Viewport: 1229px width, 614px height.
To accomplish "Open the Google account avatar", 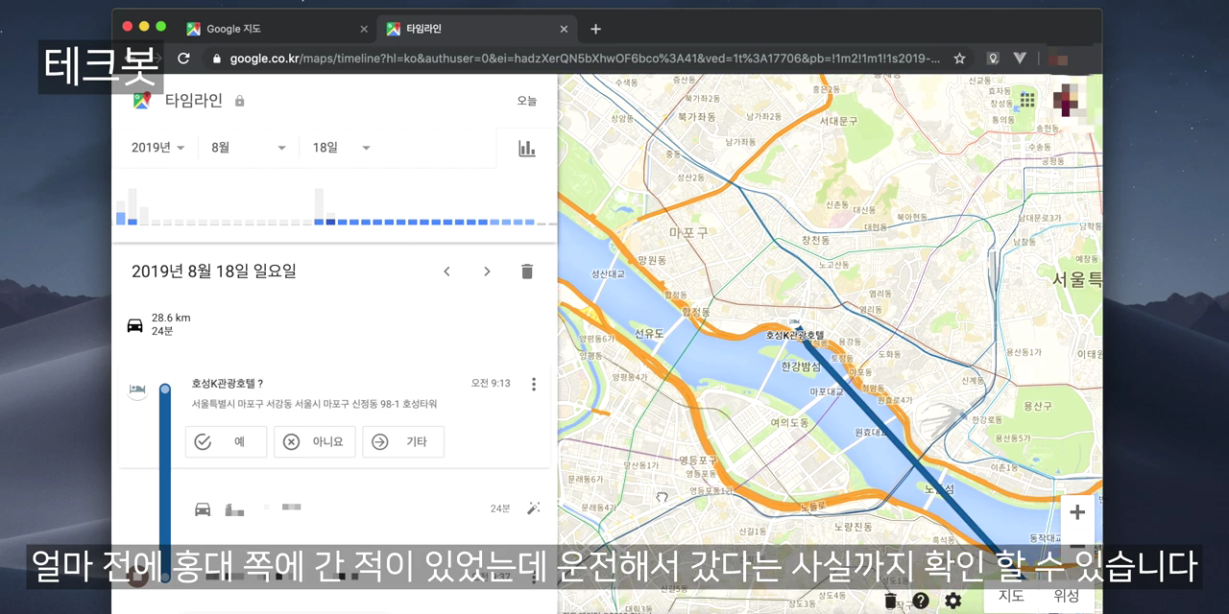I will tap(1067, 100).
